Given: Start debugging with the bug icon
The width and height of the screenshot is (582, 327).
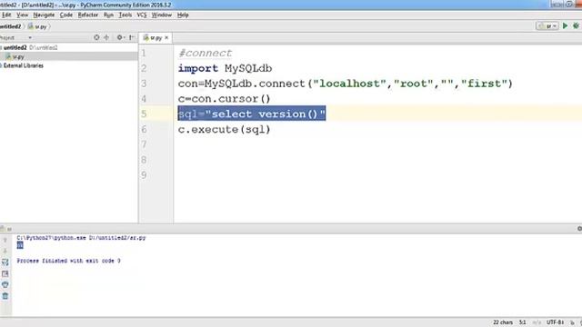Looking at the screenshot, I should tap(576, 25).
